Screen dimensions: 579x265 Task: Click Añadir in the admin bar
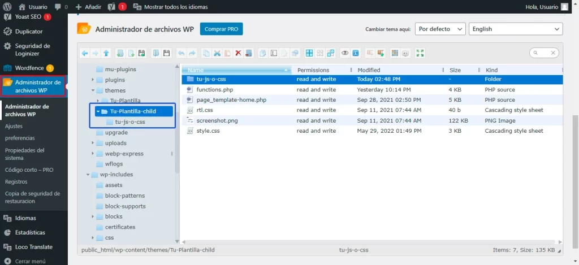(88, 7)
